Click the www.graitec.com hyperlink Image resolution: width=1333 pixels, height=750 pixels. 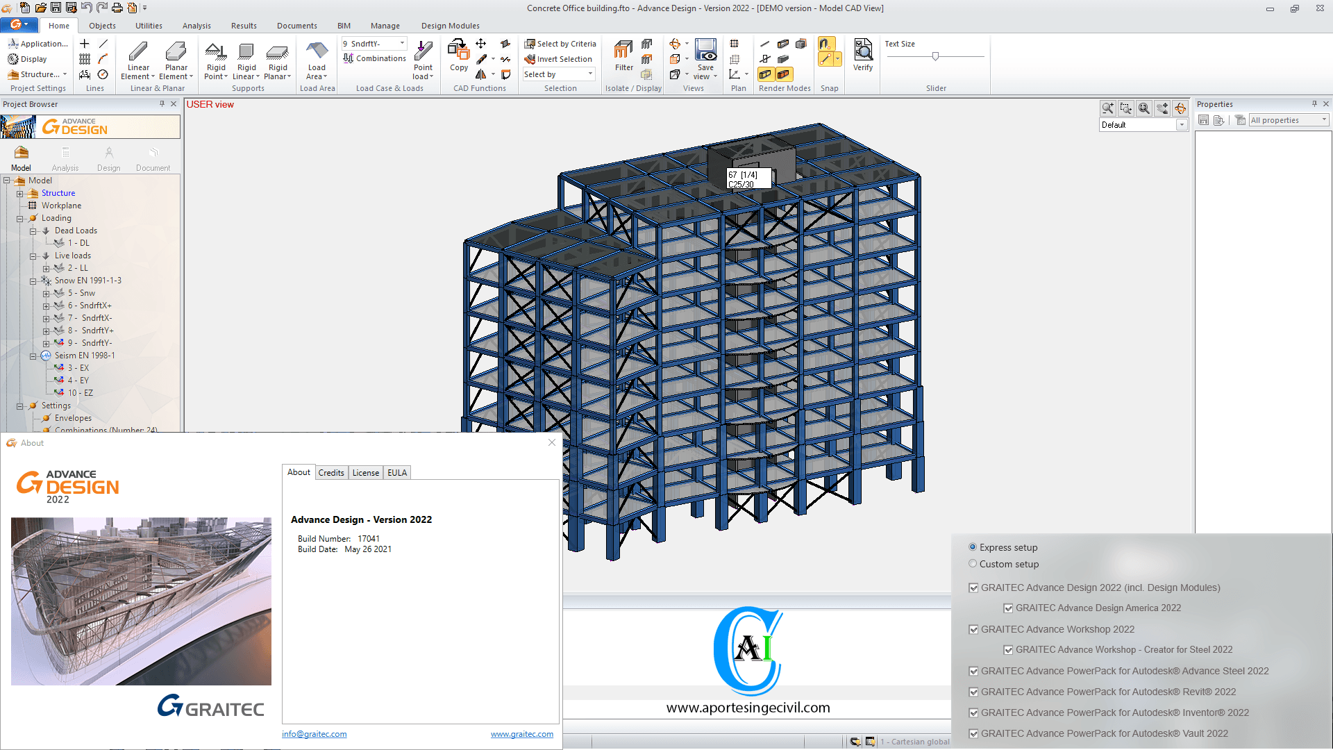pos(520,733)
